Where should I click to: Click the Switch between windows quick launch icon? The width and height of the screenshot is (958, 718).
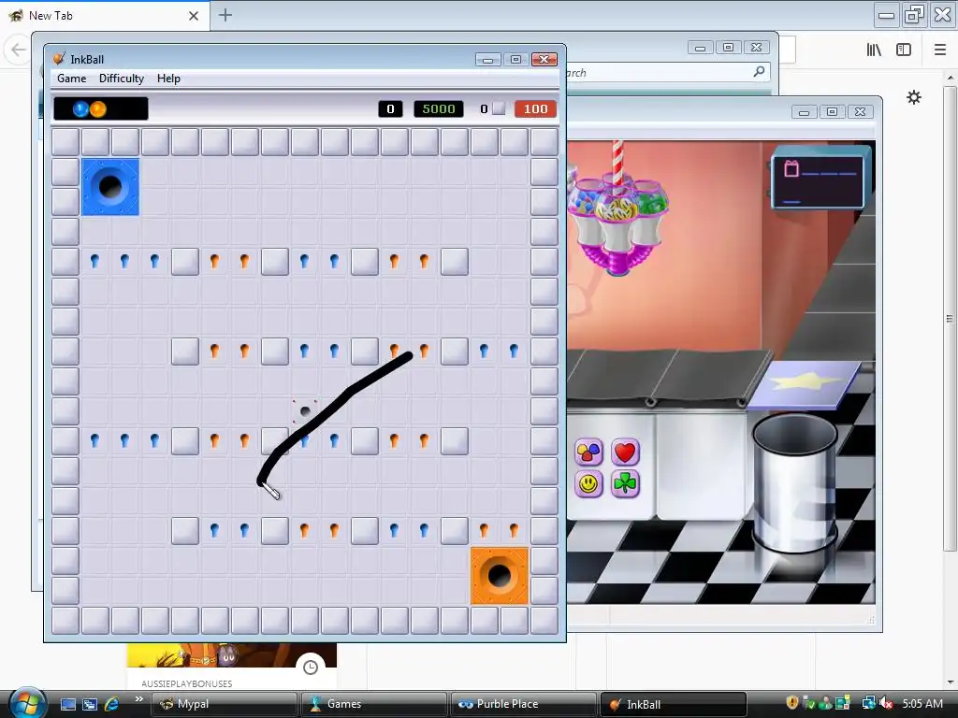tap(90, 704)
